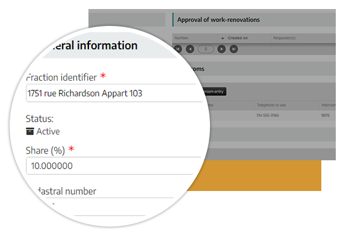Select phone number 514 555-0166 cell
This screenshot has width=343, height=235.
pos(268,115)
